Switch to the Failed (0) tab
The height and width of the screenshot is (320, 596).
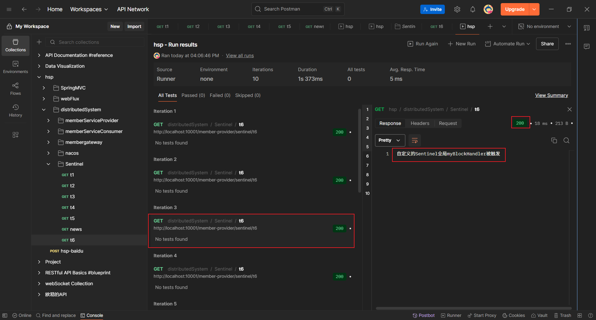click(220, 95)
